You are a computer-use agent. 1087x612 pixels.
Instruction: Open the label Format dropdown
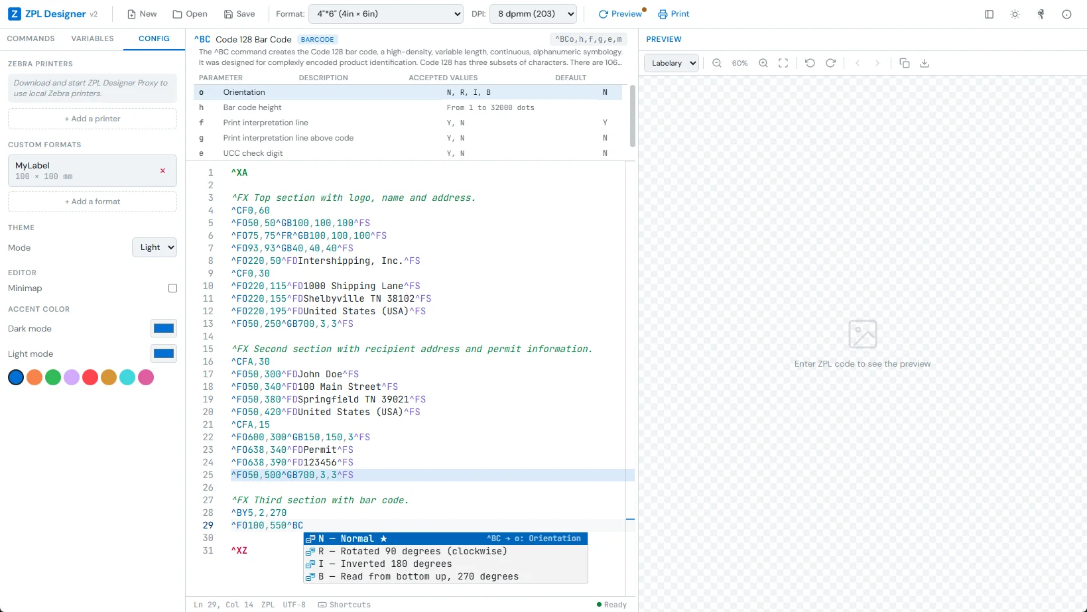[x=386, y=13]
